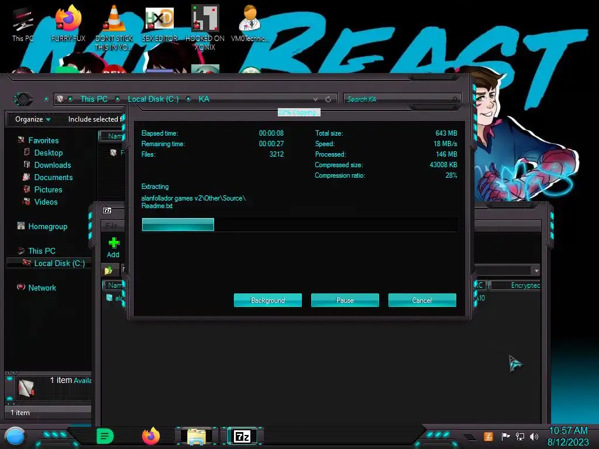599x449 pixels.
Task: Open Action Center flag tray icon
Action: [505, 436]
